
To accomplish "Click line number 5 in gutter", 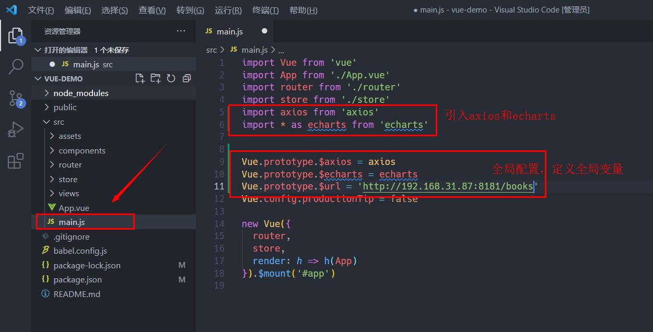I will coord(221,112).
